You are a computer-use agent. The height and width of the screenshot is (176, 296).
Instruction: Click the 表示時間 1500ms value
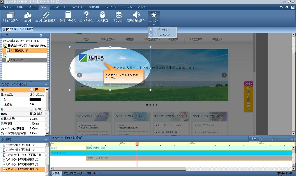pyautogui.click(x=37, y=124)
